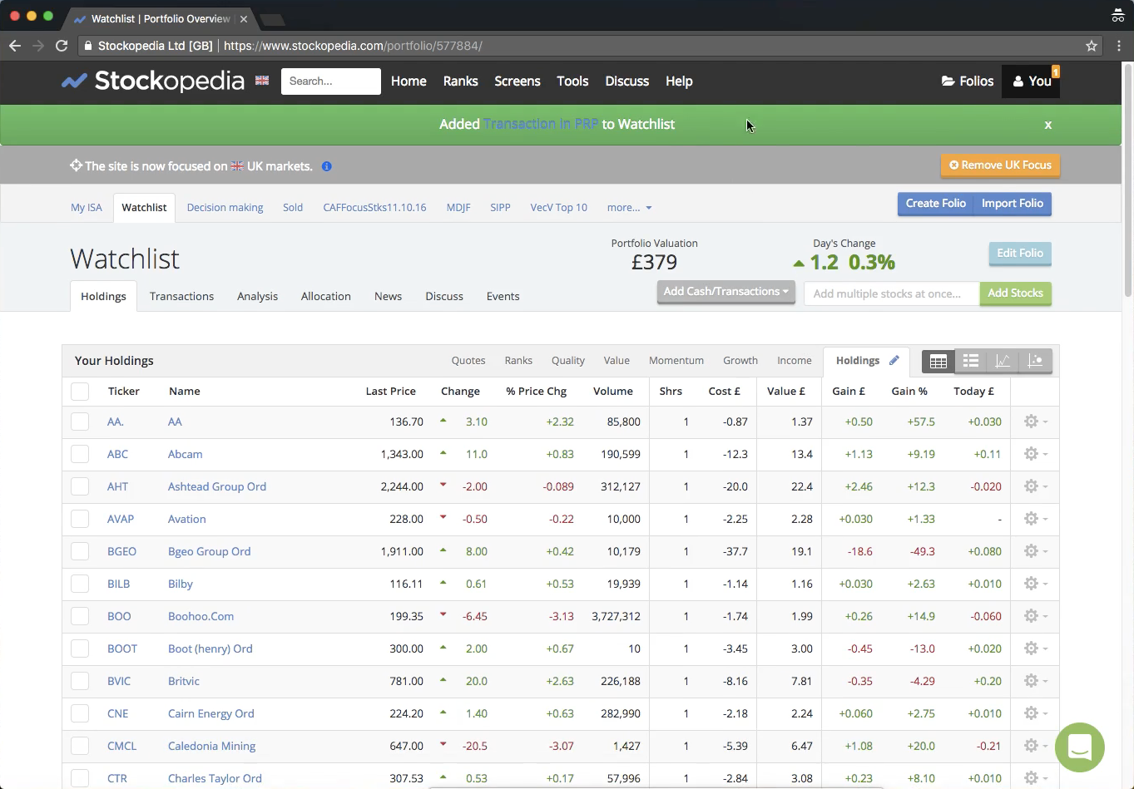1134x789 pixels.
Task: Switch to Transactions tab
Action: pyautogui.click(x=181, y=296)
